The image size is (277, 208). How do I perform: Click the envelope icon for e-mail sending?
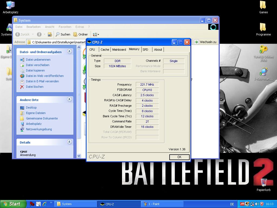pos(22,81)
